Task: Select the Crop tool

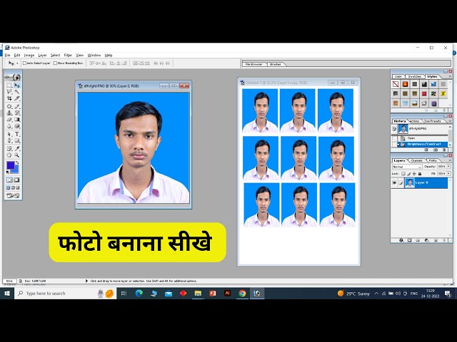Action: [9, 98]
